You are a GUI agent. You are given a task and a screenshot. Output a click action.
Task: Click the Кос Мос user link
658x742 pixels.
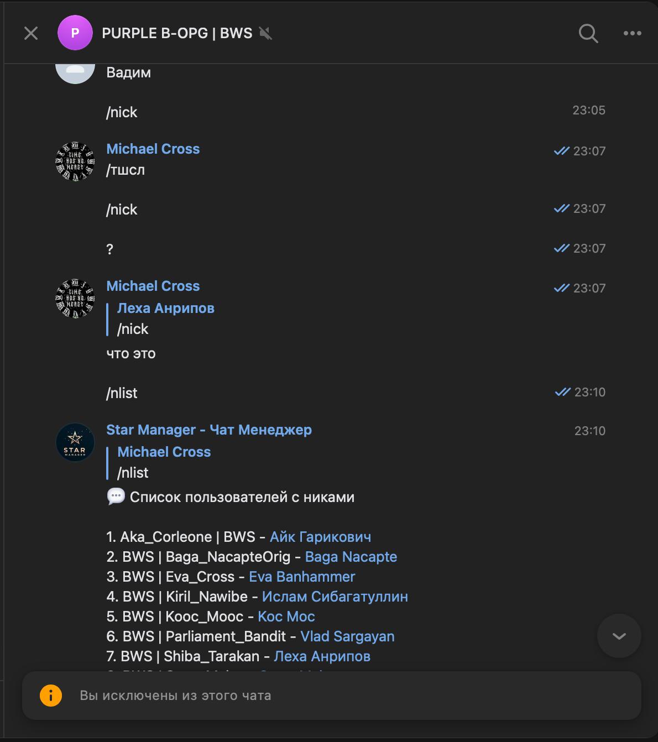point(286,616)
